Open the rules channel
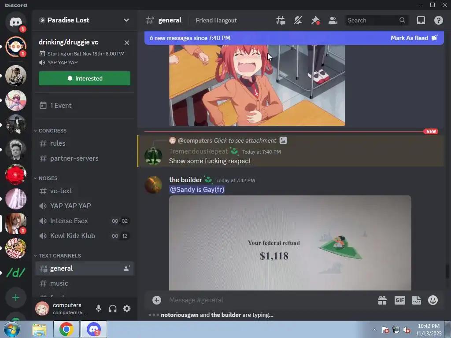451x338 pixels. (x=85, y=143)
